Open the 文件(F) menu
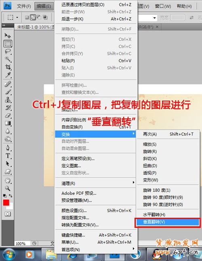This screenshot has height=261, width=202. [x=24, y=6]
